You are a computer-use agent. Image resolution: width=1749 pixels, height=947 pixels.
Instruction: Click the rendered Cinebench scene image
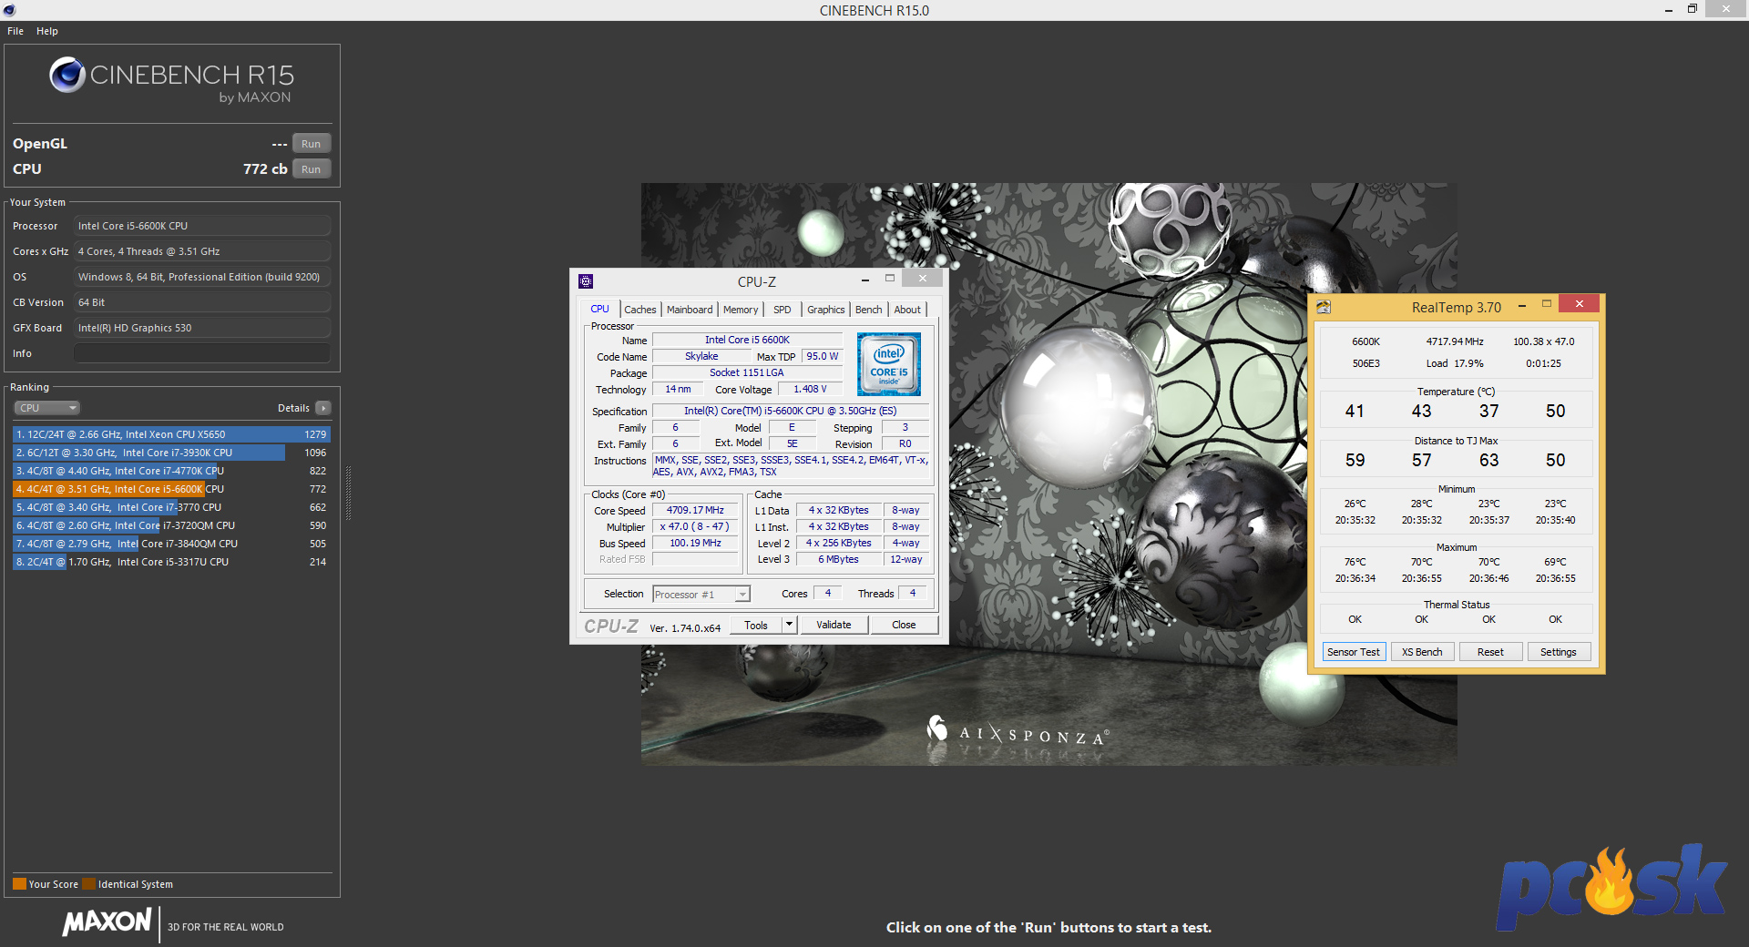(x=1048, y=473)
